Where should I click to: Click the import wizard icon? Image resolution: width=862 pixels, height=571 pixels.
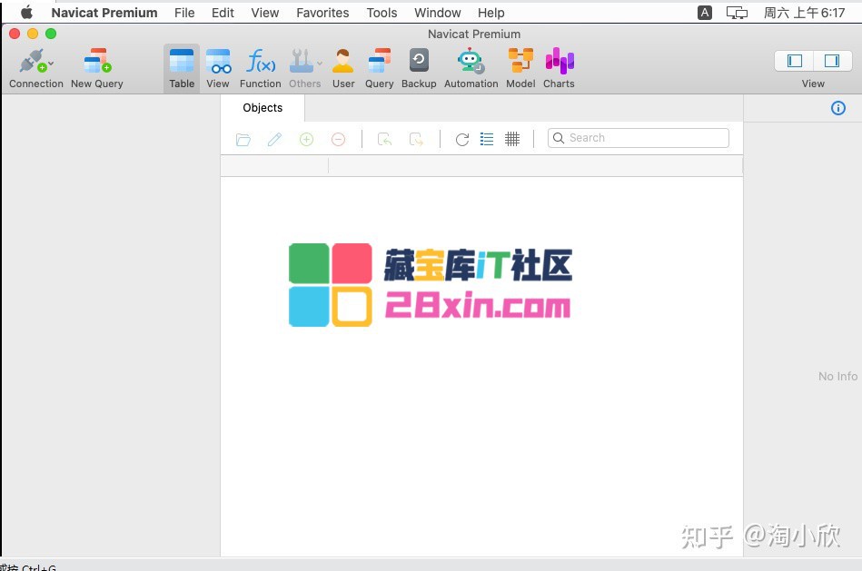385,140
